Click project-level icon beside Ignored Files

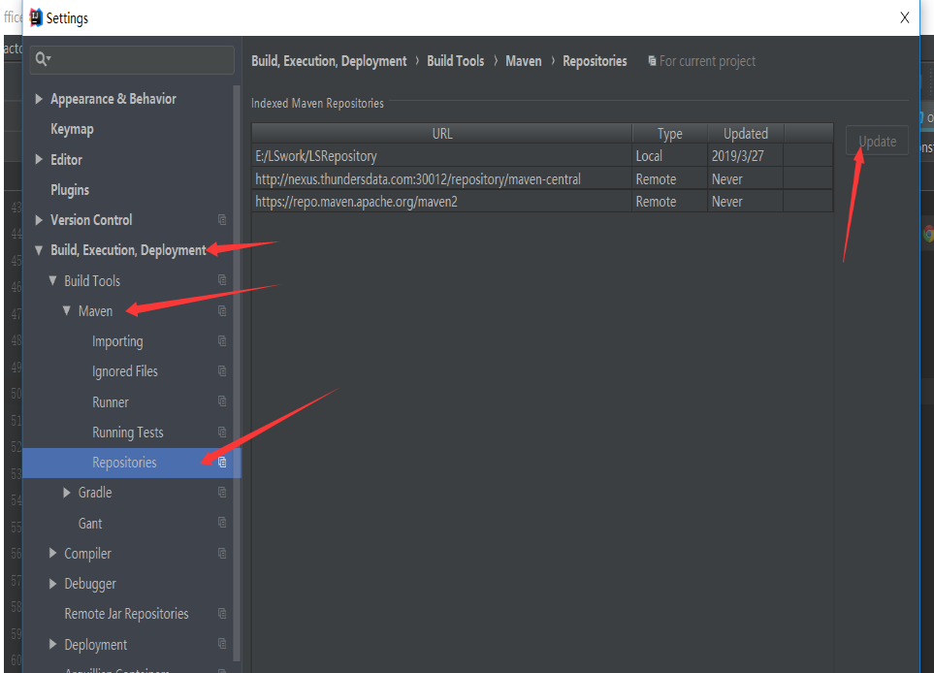[222, 371]
